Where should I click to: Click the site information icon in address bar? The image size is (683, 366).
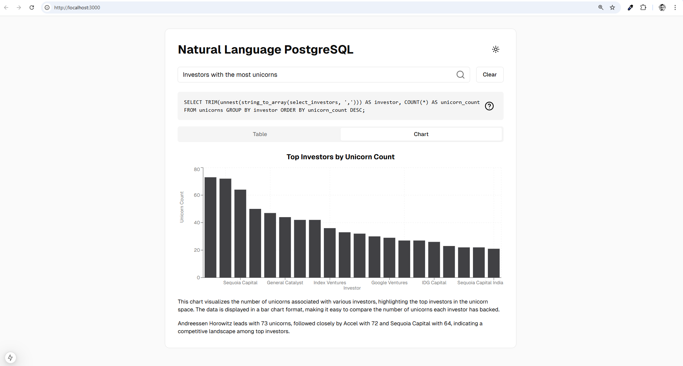pyautogui.click(x=47, y=7)
